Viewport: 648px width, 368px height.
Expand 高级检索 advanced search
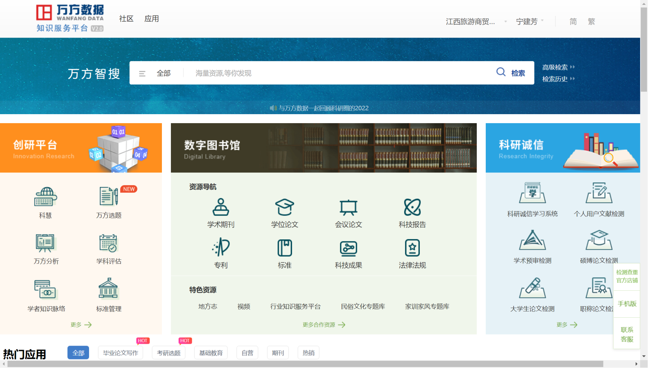pos(558,67)
